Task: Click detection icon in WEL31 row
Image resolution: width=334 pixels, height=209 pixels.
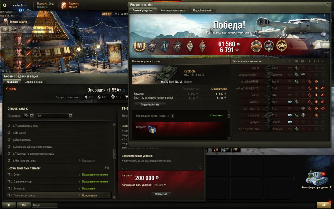Action: click(x=297, y=68)
